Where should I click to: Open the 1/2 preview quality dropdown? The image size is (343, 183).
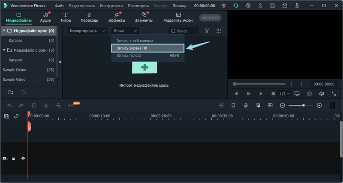coord(285,94)
